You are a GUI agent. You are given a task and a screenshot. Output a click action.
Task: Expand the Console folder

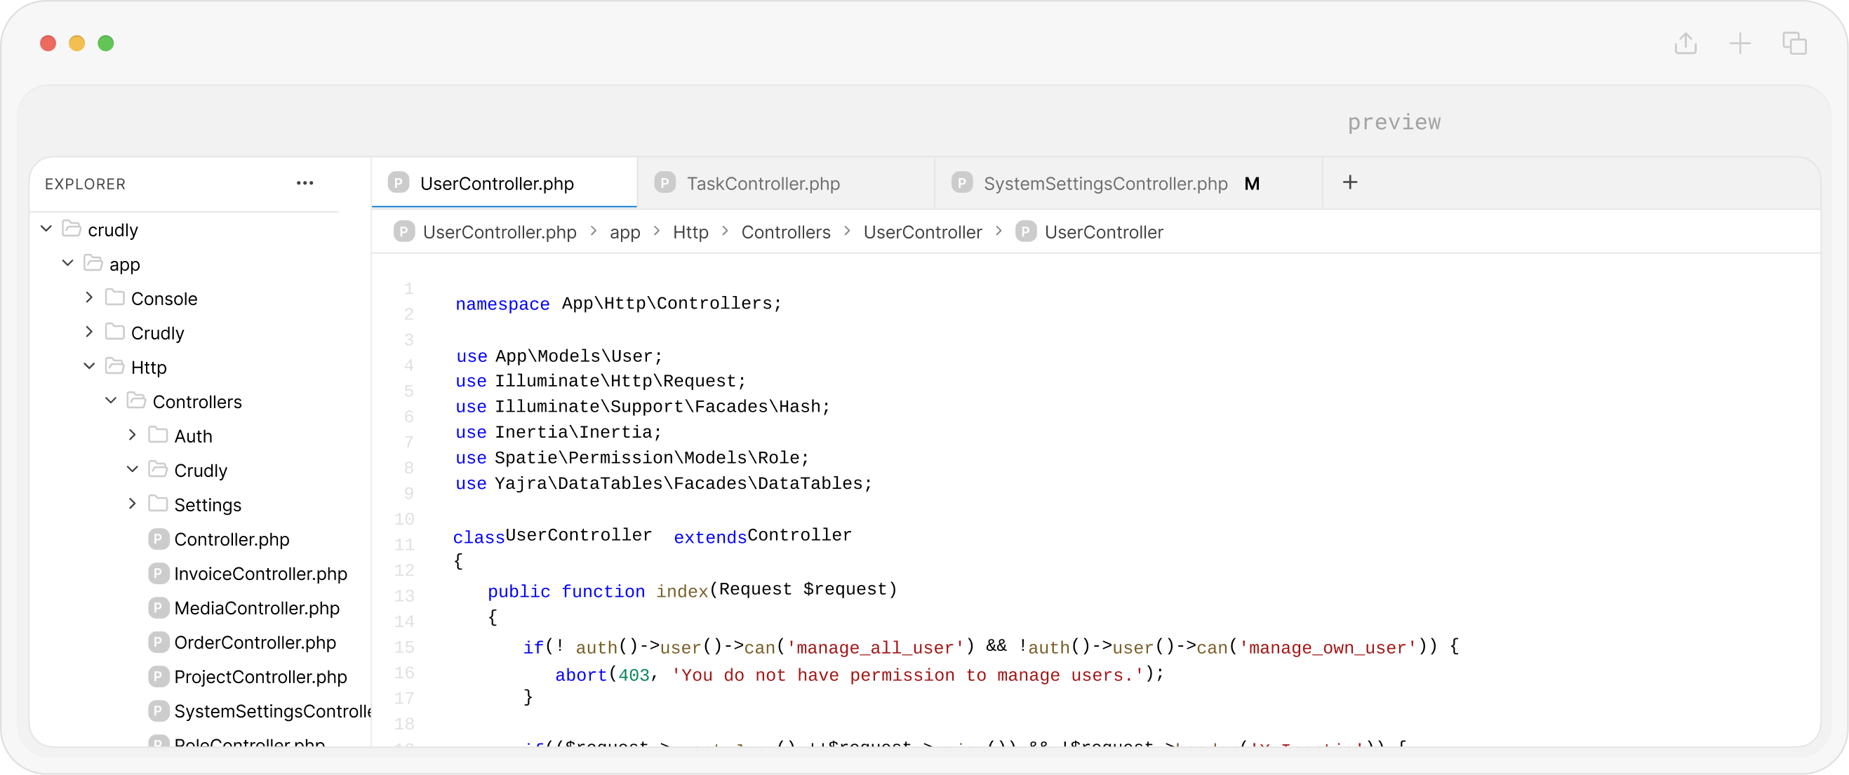click(x=89, y=298)
